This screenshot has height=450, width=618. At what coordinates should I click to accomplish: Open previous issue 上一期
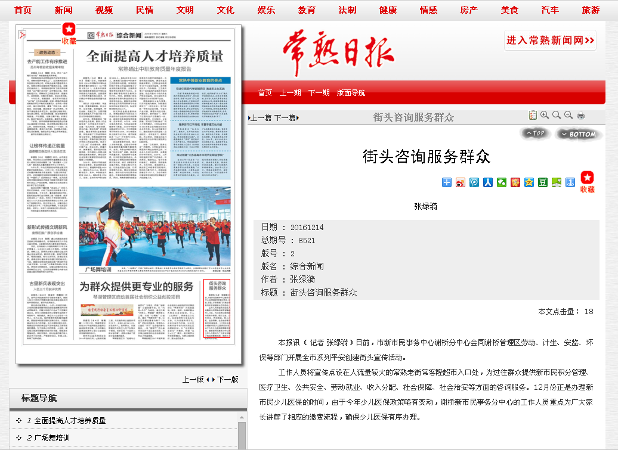point(290,93)
